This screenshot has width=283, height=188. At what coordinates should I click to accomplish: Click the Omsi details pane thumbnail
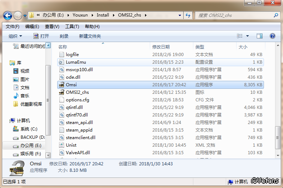(17, 169)
